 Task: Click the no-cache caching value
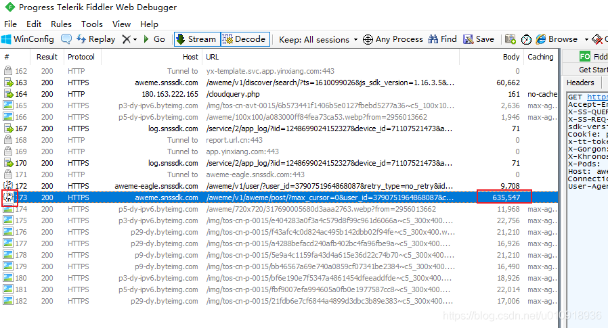542,94
